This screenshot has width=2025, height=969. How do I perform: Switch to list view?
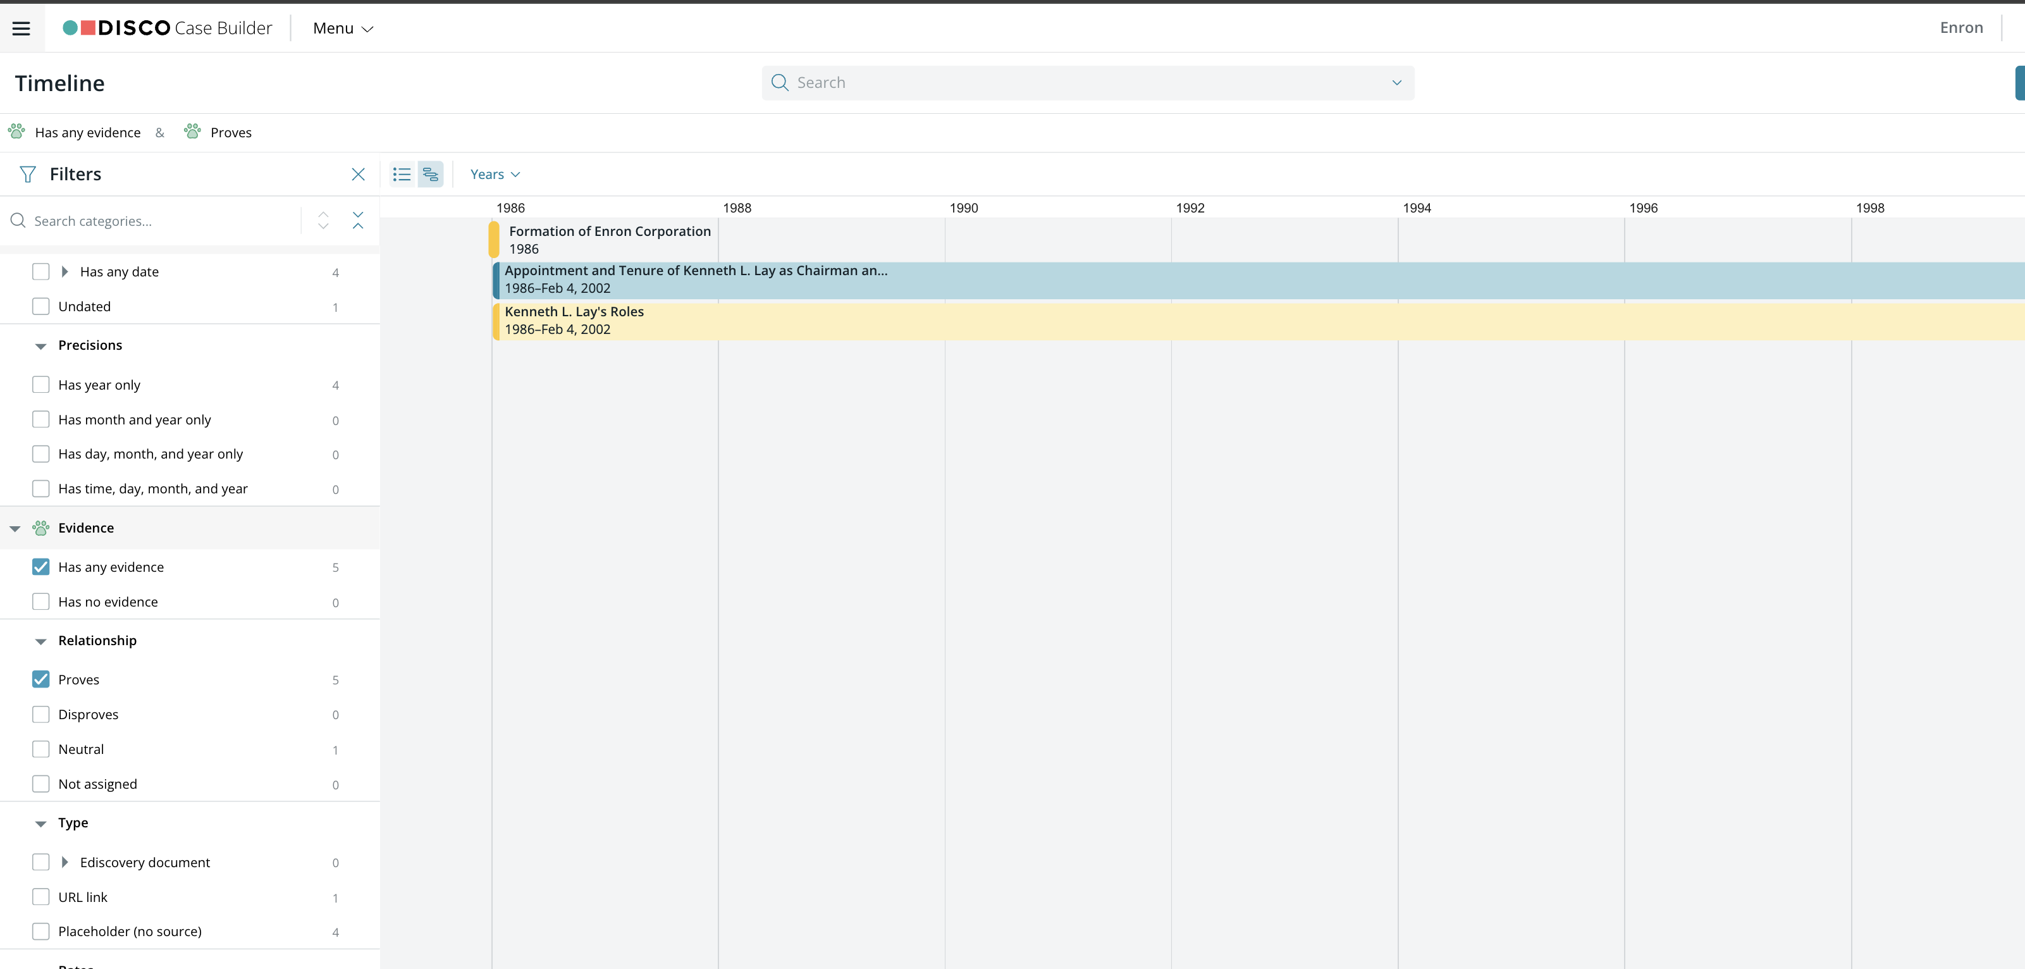(402, 174)
